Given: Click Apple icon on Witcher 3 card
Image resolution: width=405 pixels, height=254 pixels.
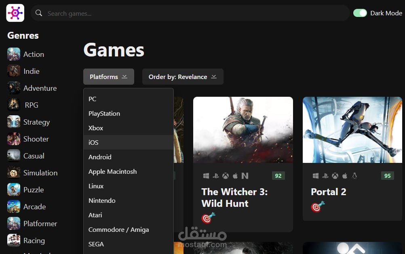Looking at the screenshot, I should [x=235, y=176].
